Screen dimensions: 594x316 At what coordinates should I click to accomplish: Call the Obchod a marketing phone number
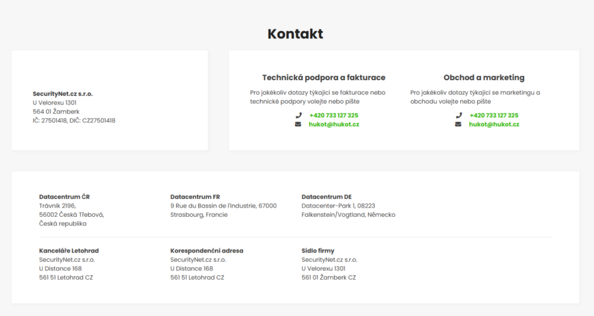click(x=494, y=115)
